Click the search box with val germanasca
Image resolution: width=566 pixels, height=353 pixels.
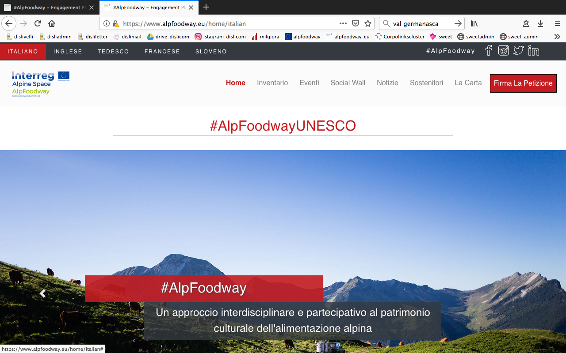tap(421, 23)
